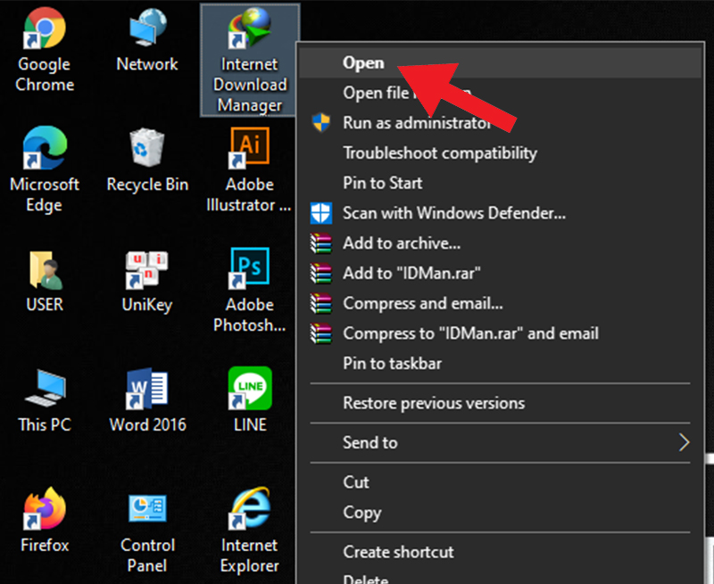Image resolution: width=714 pixels, height=584 pixels.
Task: Click Add to archive... entry
Action: (500, 243)
